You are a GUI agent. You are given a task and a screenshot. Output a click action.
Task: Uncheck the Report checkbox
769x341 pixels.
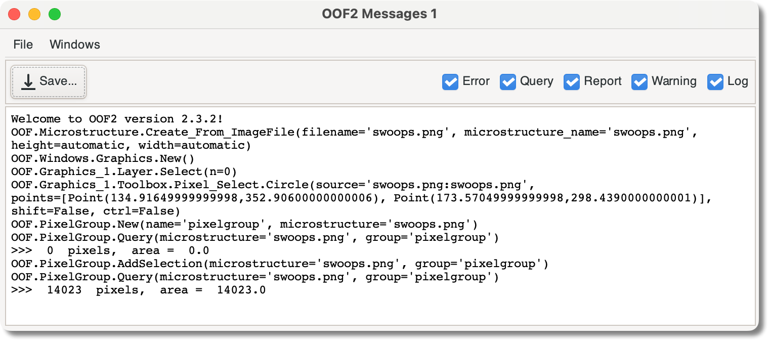point(572,81)
